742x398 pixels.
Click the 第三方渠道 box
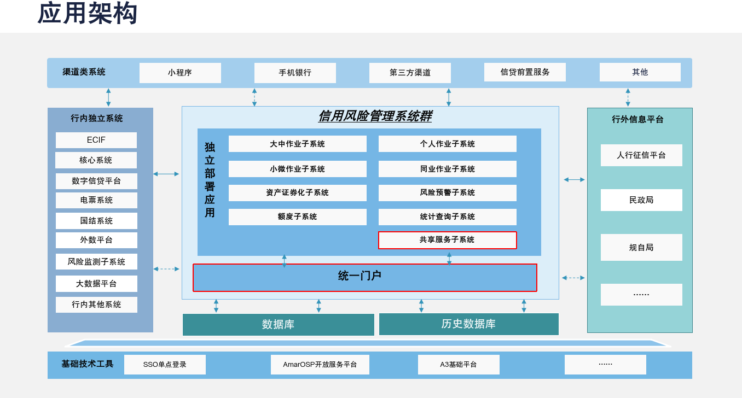(410, 73)
